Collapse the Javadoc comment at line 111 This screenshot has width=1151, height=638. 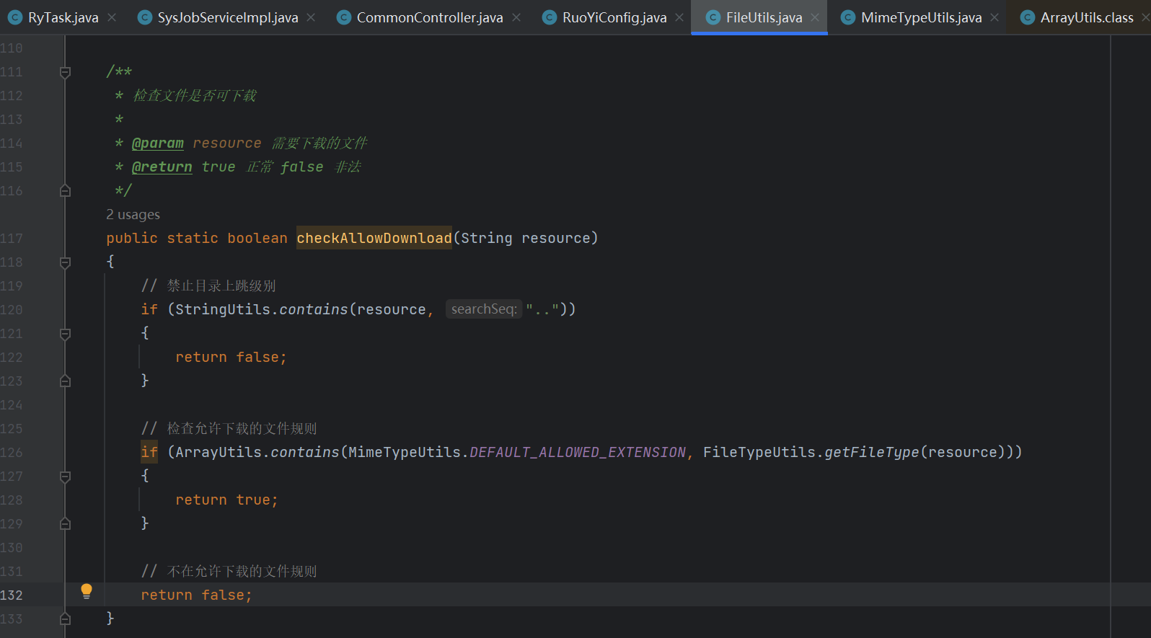point(65,72)
